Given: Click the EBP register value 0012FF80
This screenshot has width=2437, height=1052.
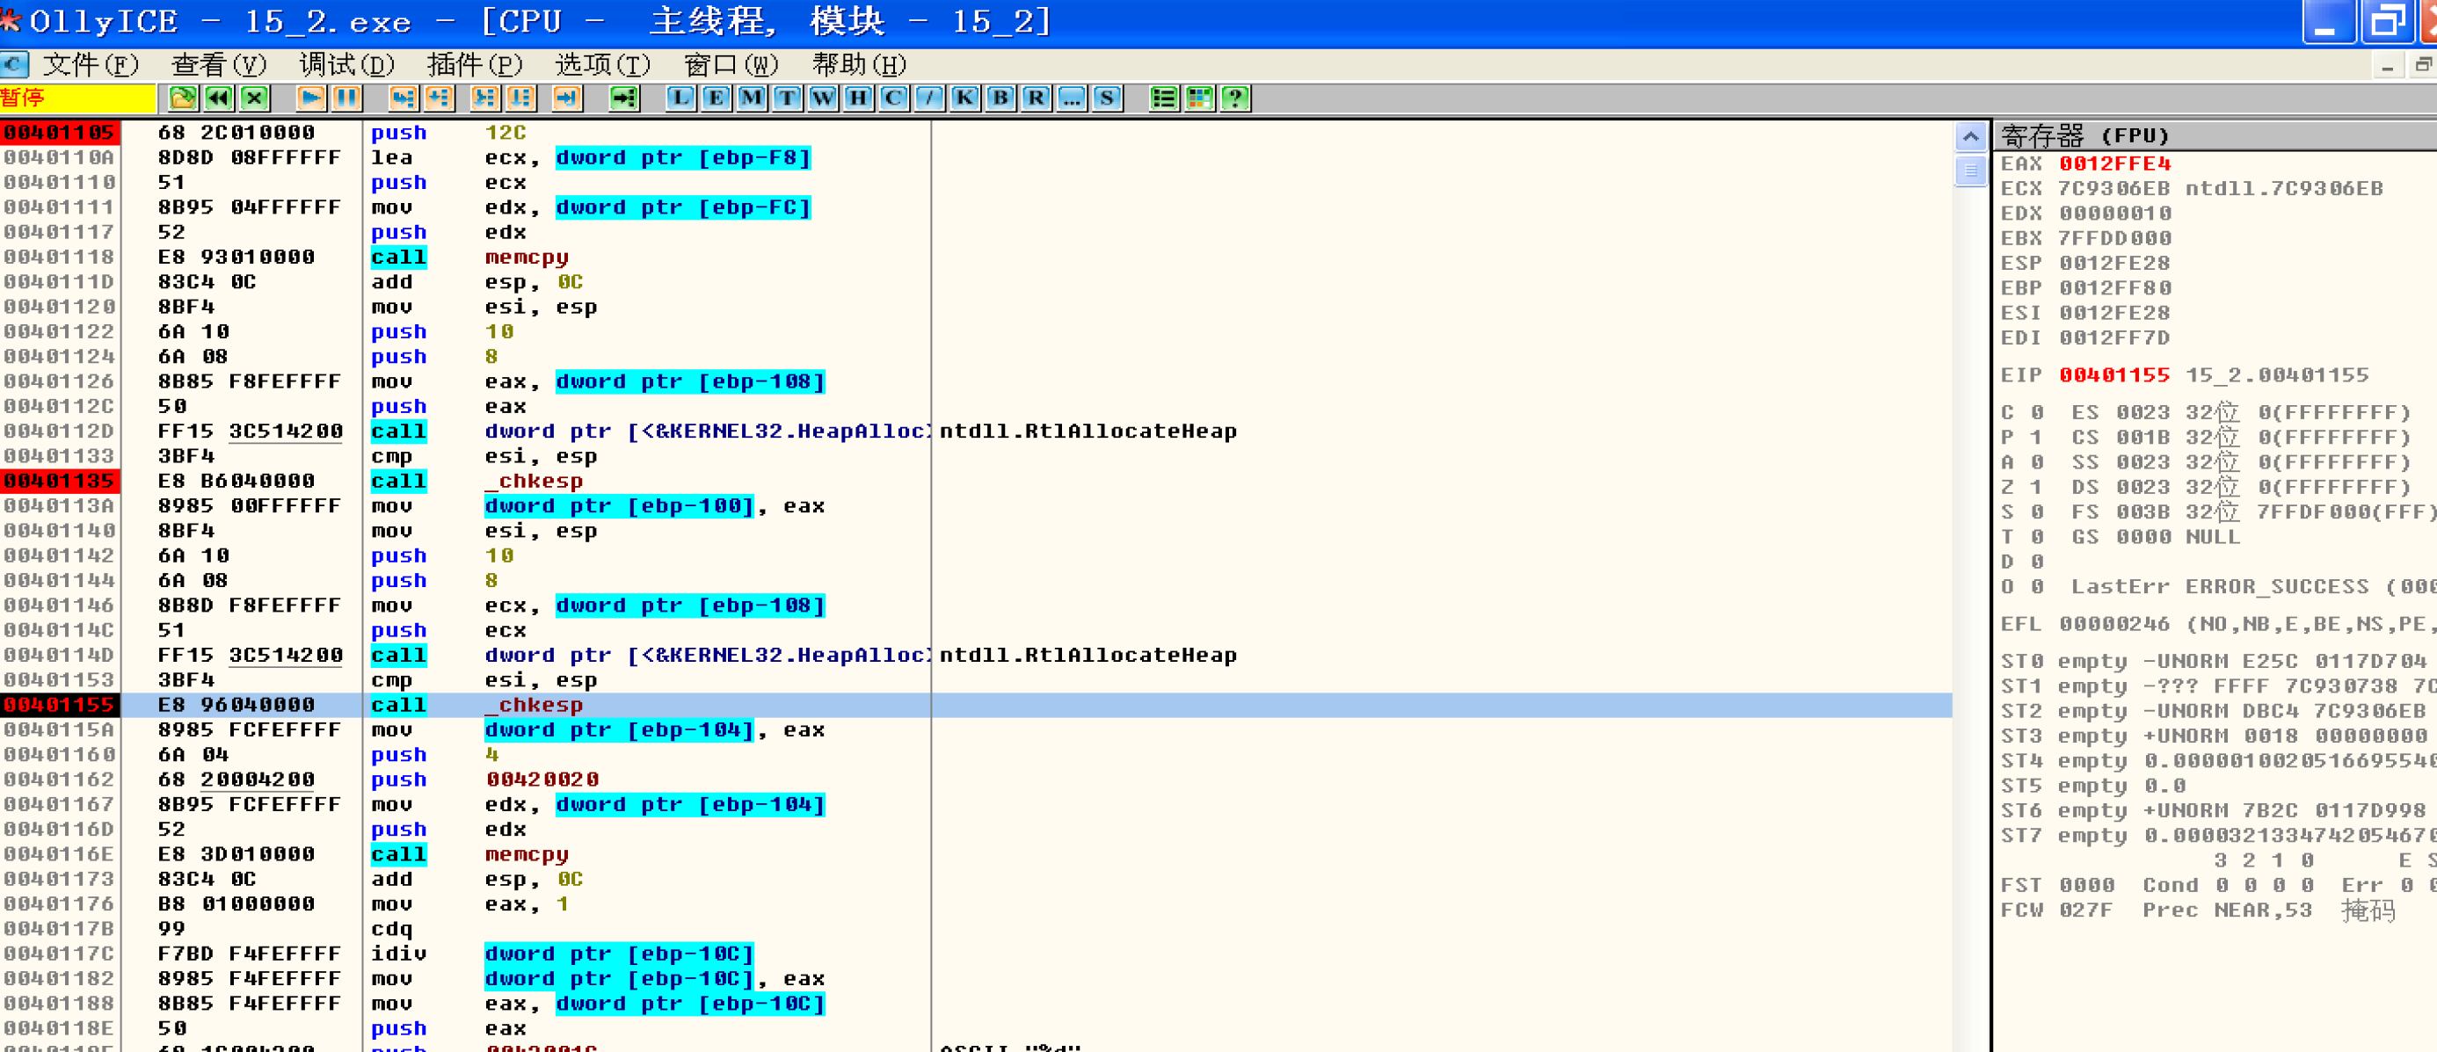Looking at the screenshot, I should (x=2114, y=287).
